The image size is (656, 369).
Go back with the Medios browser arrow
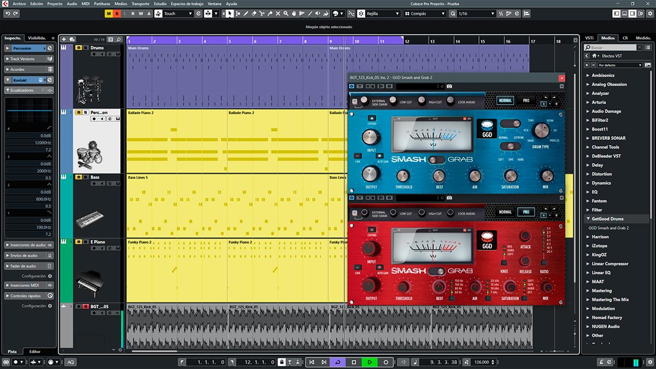coord(587,56)
